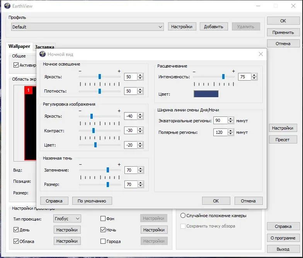This screenshot has width=303, height=258.
Task: Open Настройки for Облака
Action: tap(67, 241)
